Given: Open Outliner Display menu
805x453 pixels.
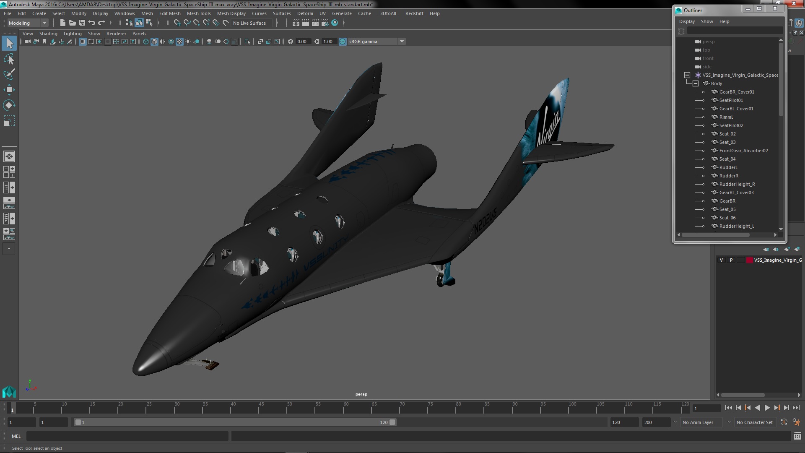Looking at the screenshot, I should 687,21.
